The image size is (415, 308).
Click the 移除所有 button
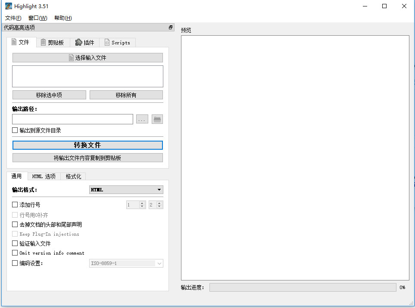[x=126, y=95]
